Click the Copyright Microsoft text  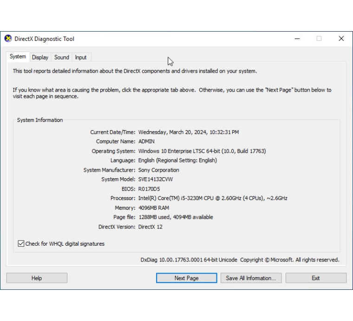pyautogui.click(x=289, y=260)
